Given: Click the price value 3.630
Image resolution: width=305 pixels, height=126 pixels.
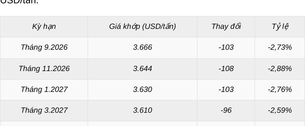Looking at the screenshot, I should pyautogui.click(x=142, y=90).
